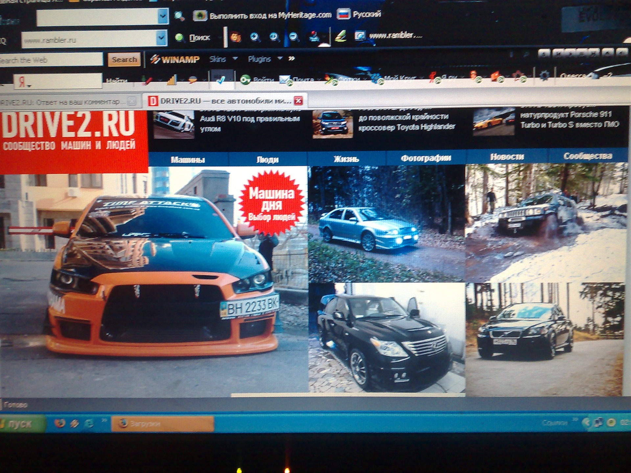
Task: Open the Машины menu section
Action: coord(188,160)
